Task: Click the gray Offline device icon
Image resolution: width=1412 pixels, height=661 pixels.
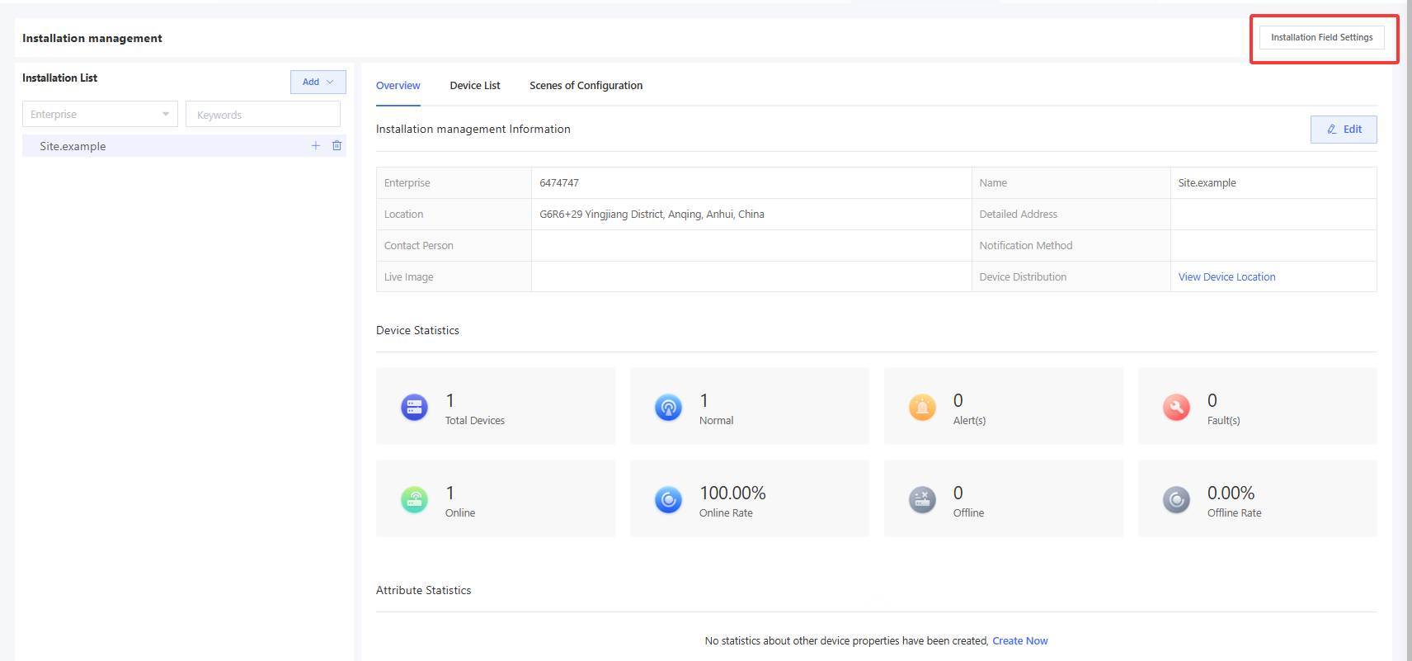Action: pyautogui.click(x=922, y=499)
